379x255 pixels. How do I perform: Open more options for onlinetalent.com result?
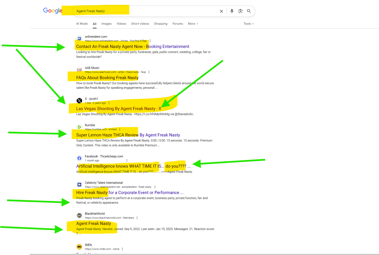click(150, 41)
